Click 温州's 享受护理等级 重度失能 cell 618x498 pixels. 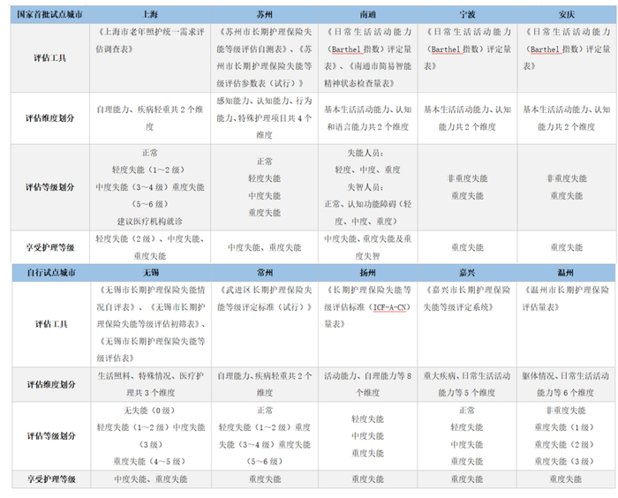point(566,479)
